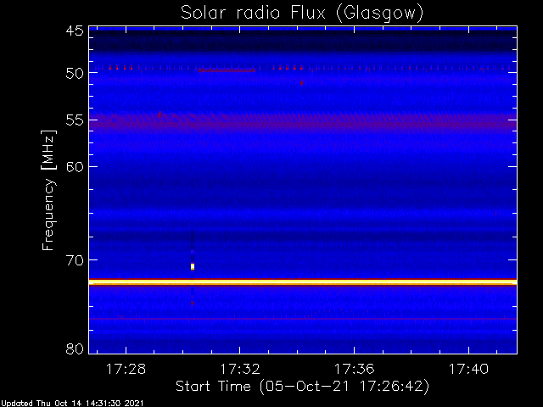
Task: Click the bright yellow-white horizontal emission band
Action: (x=303, y=282)
